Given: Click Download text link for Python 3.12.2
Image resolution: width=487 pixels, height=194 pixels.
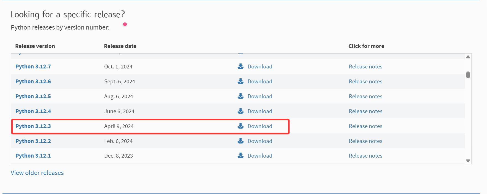Looking at the screenshot, I should tap(260, 141).
